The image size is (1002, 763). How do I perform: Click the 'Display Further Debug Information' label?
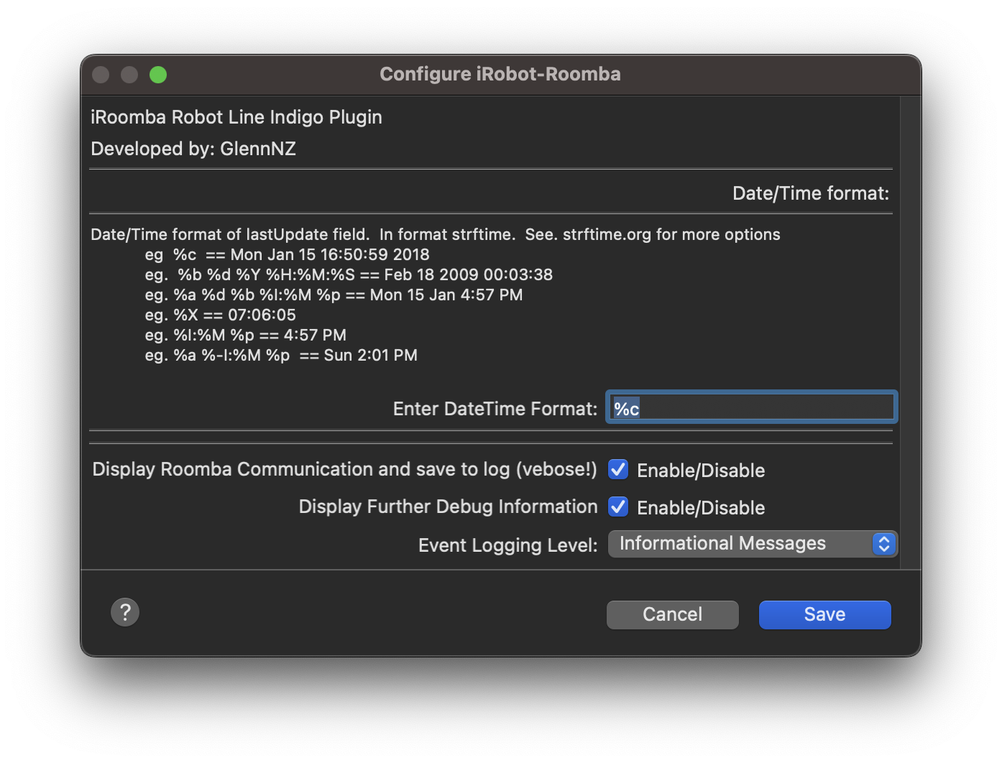[449, 507]
